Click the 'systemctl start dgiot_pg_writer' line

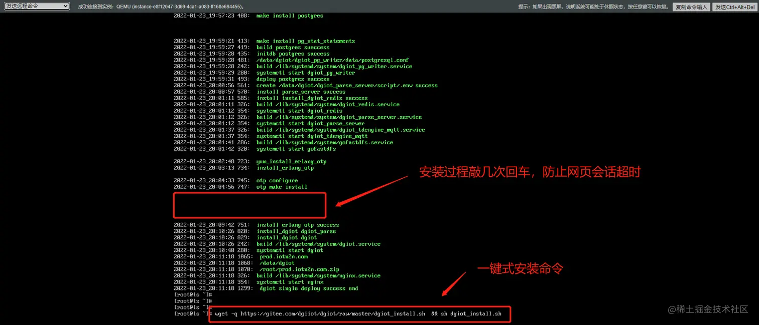coord(264,73)
